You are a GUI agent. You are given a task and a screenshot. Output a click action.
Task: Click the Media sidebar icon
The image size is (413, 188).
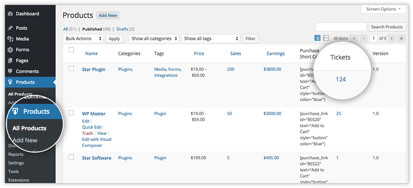point(10,39)
